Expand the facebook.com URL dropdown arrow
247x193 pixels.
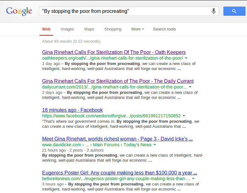(184, 116)
